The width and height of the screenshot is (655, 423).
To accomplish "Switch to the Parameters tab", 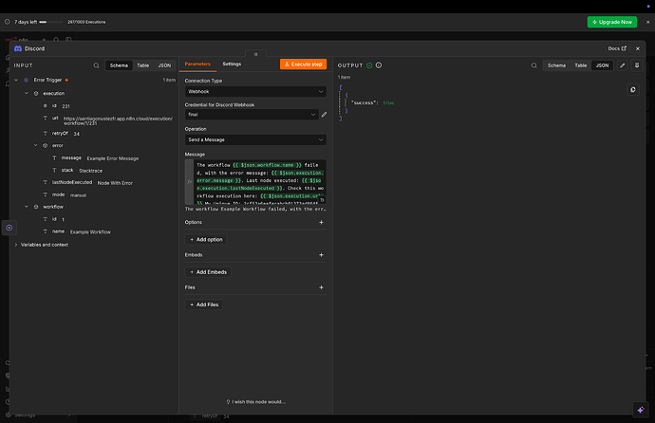I will tap(197, 64).
